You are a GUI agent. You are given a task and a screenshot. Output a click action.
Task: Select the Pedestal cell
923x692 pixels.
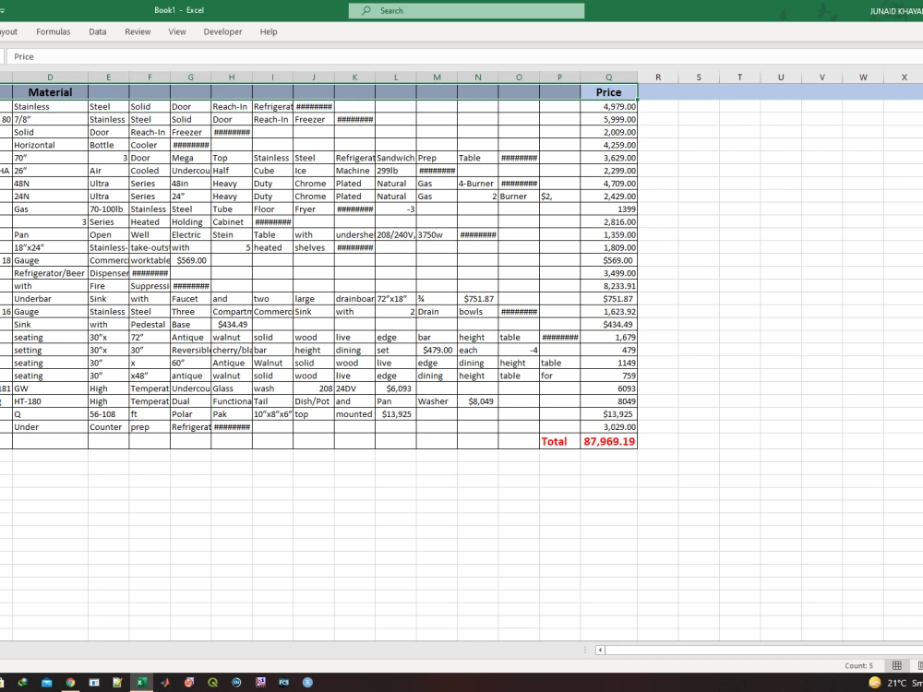[x=150, y=324]
